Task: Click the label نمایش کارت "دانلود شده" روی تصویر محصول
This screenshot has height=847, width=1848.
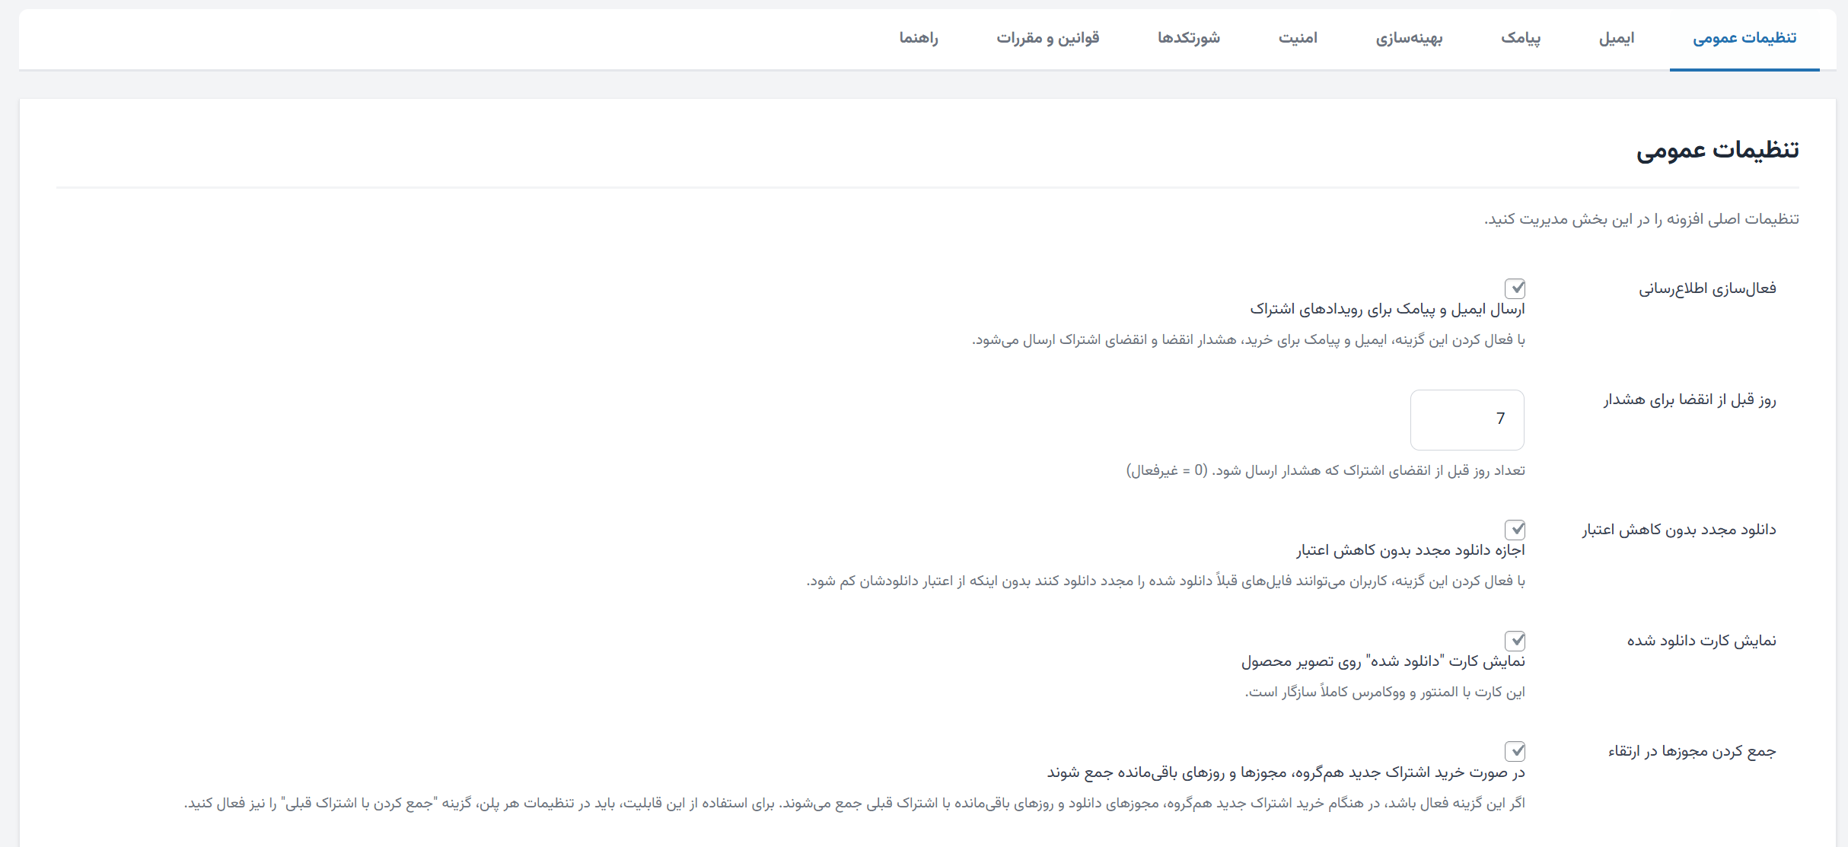Action: 1383,661
